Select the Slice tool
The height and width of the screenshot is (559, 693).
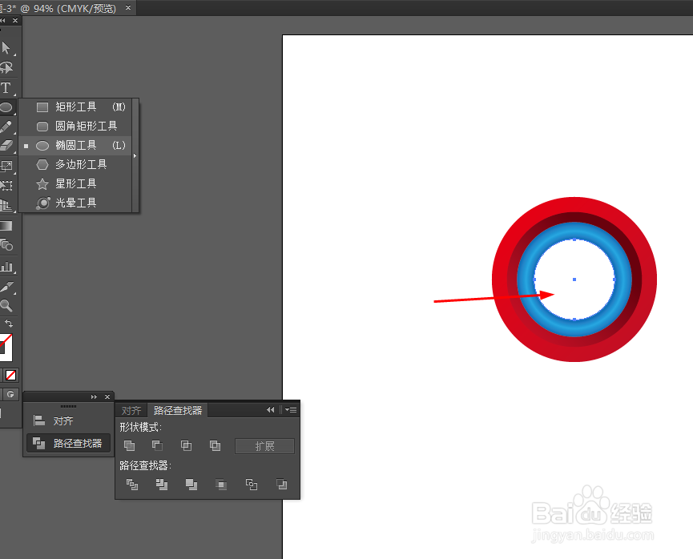pyautogui.click(x=6, y=287)
